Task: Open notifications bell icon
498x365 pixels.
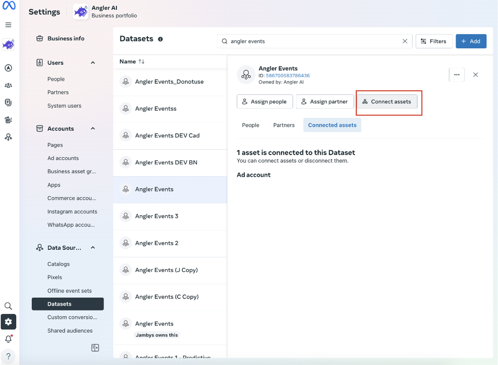Action: [x=8, y=339]
